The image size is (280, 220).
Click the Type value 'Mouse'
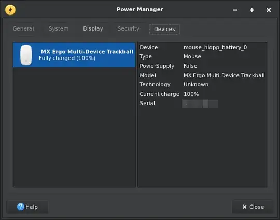pyautogui.click(x=192, y=56)
